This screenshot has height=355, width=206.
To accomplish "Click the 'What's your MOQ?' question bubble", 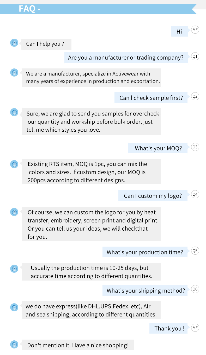I will coord(158,148).
